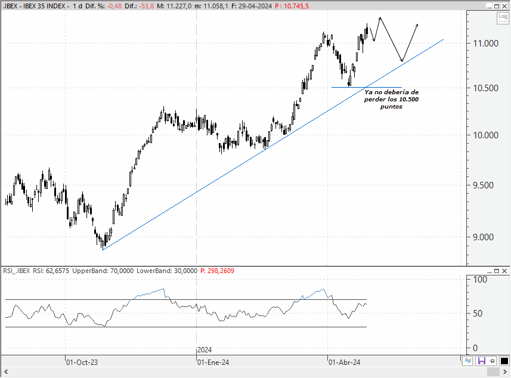Click the 'm: 11.058,1' minimum value

(x=212, y=6)
